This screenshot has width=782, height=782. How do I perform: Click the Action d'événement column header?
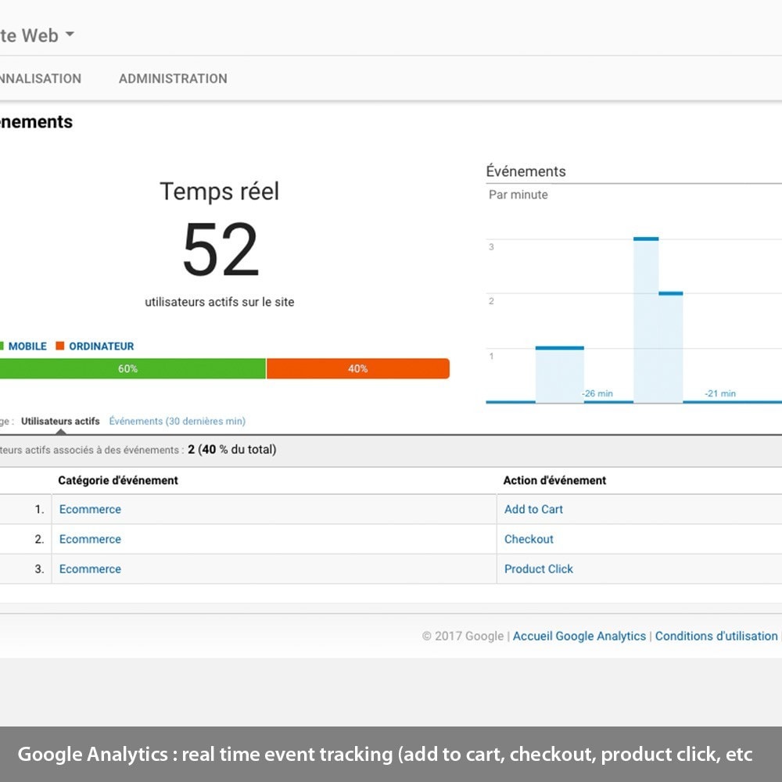(x=554, y=480)
